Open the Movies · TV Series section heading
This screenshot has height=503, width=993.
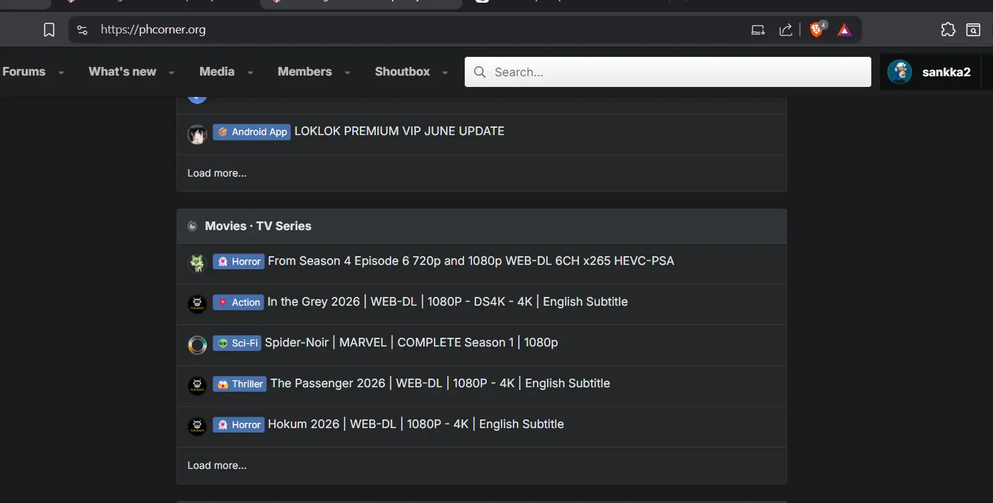[258, 226]
